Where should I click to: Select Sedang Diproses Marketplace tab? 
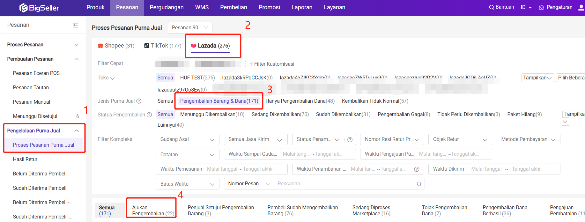(x=371, y=211)
